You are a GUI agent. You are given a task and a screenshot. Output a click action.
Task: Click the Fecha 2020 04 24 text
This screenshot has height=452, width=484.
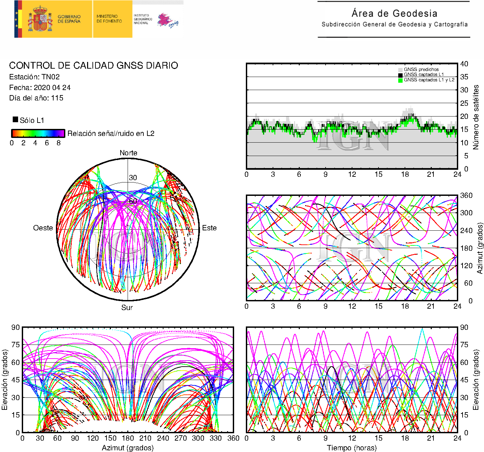(x=40, y=88)
